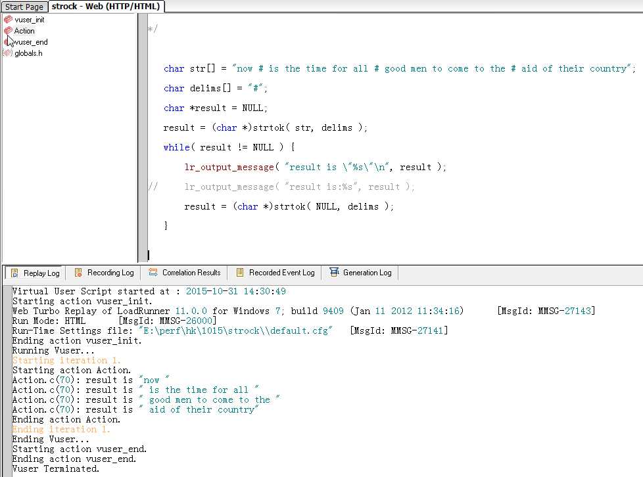The height and width of the screenshot is (477, 643).
Task: Click the 'Running Vuser...' log line
Action: pyautogui.click(x=53, y=350)
